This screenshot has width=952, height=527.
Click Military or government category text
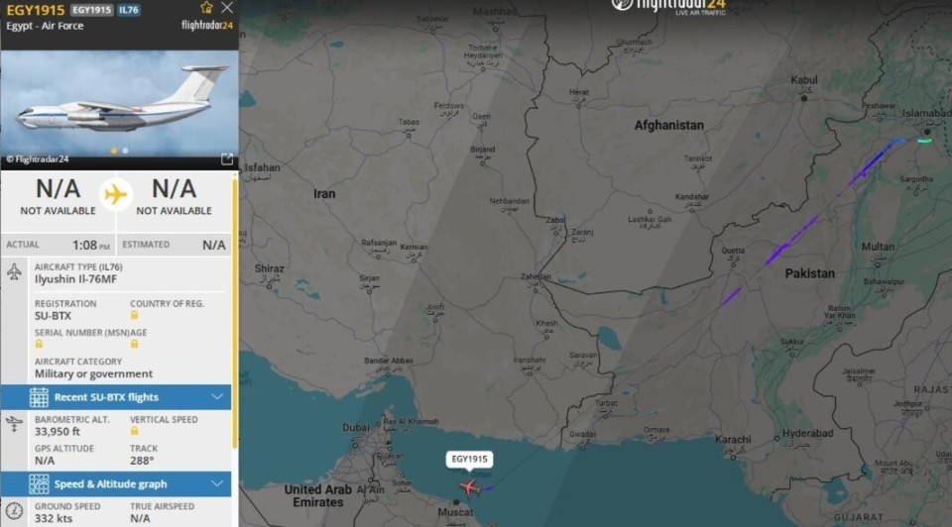click(93, 374)
